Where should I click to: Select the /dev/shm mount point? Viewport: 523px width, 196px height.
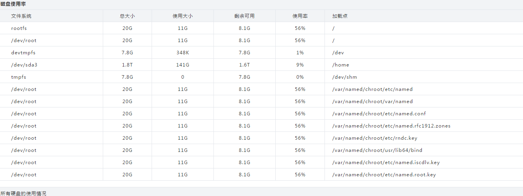point(345,77)
